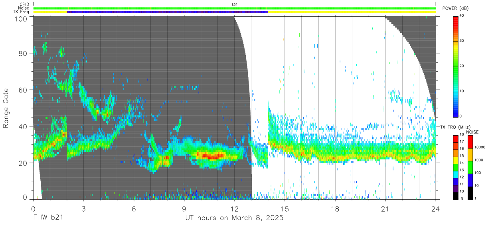Click the red high-power echo near 10 UT
This screenshot has width=490, height=226.
point(211,155)
